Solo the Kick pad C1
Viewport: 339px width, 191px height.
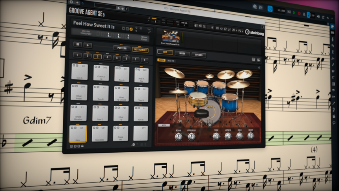tap(75, 128)
